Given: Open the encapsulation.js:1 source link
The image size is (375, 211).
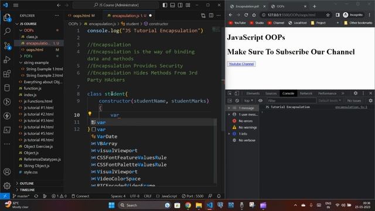Looking at the screenshot, I should [351, 107].
